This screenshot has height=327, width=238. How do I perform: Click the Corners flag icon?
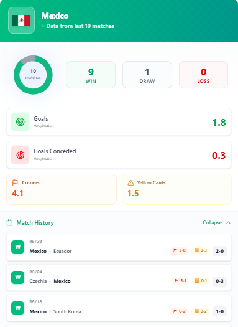pos(15,182)
